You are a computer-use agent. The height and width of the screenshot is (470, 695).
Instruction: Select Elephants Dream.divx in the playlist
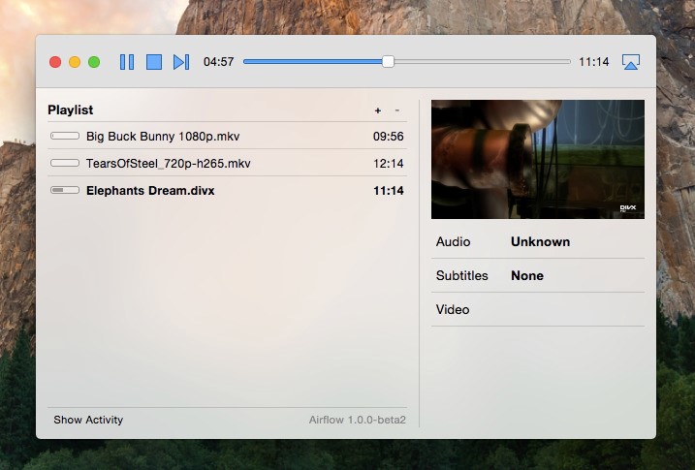pos(227,191)
